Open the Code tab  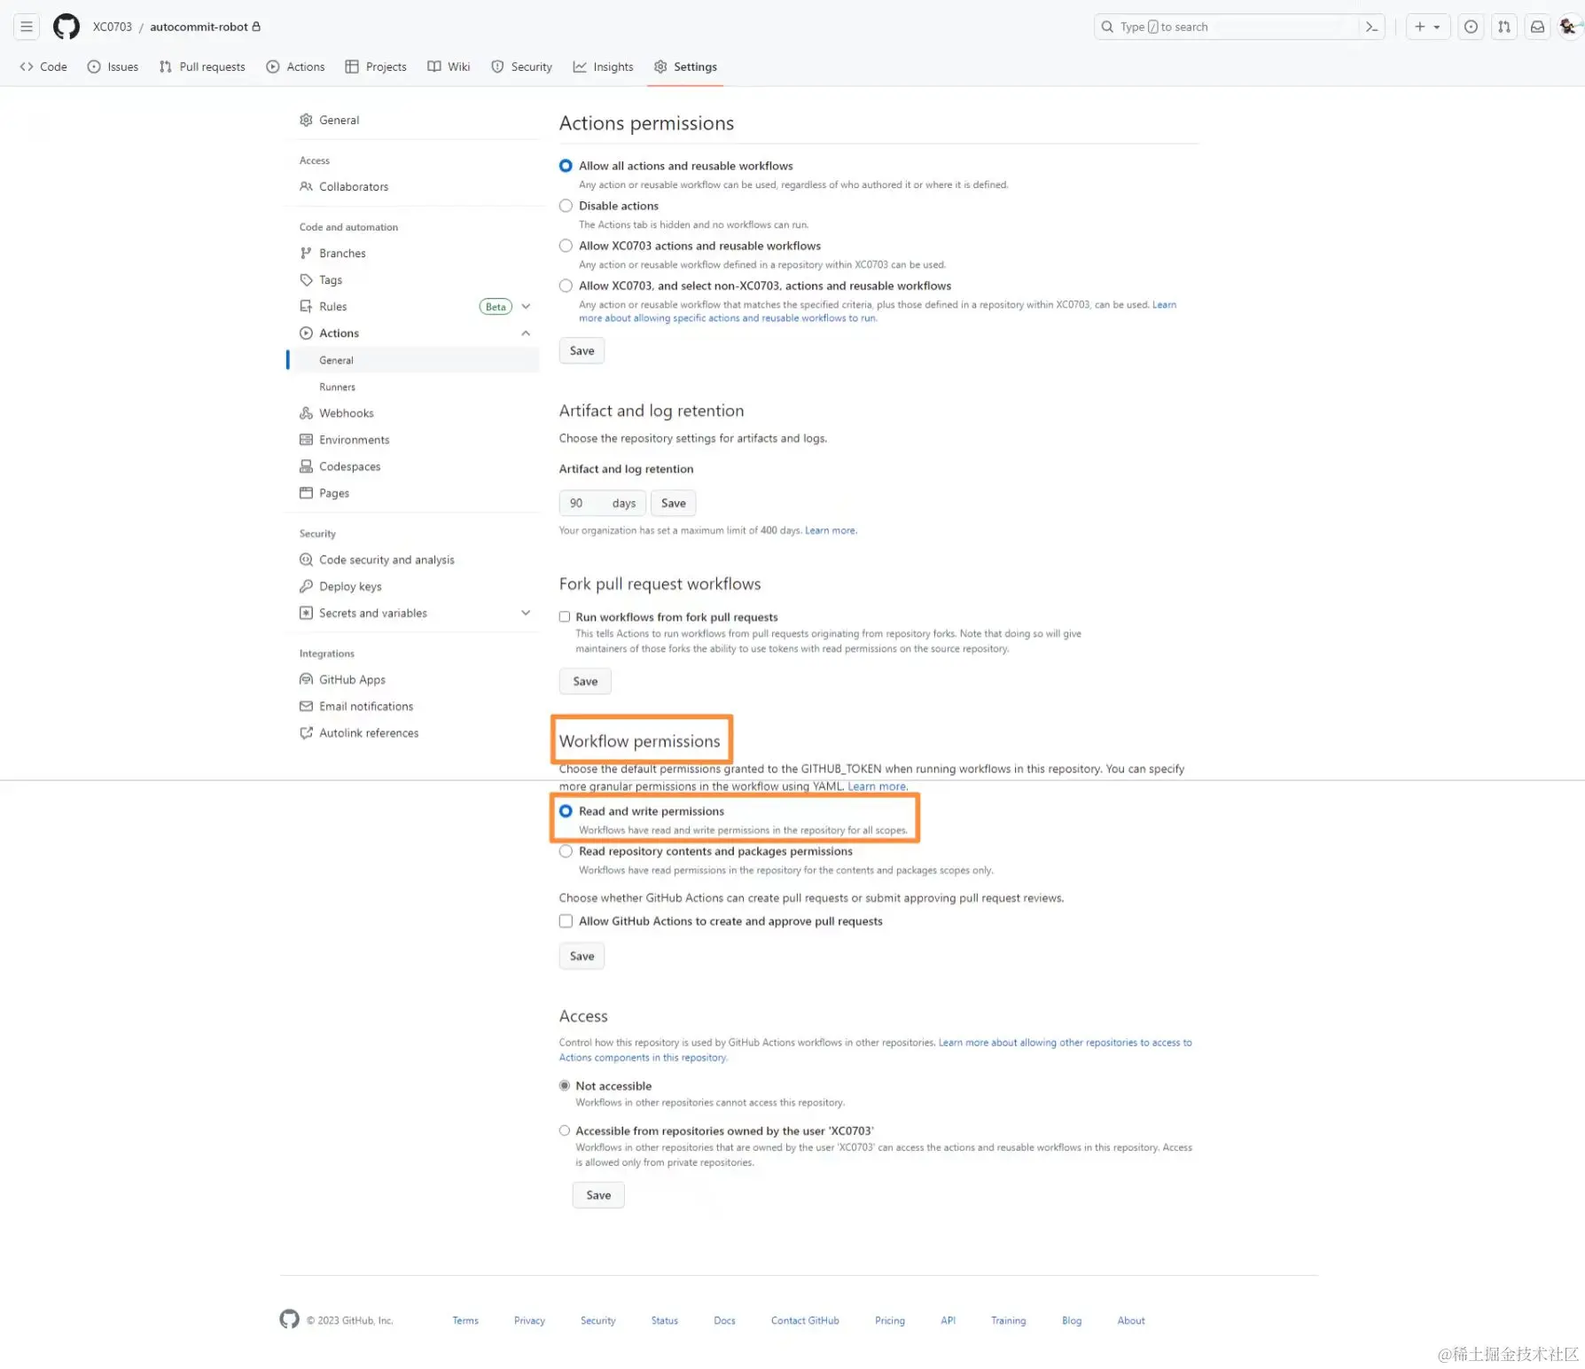coord(43,66)
